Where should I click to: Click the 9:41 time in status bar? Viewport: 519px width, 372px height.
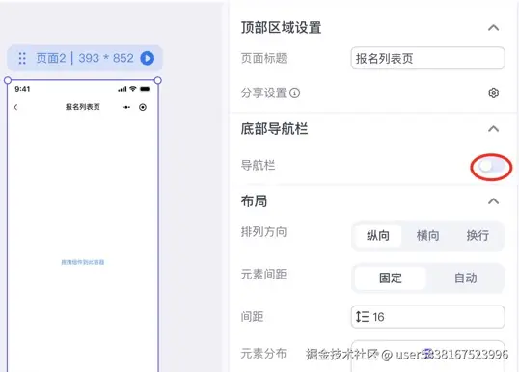(22, 89)
